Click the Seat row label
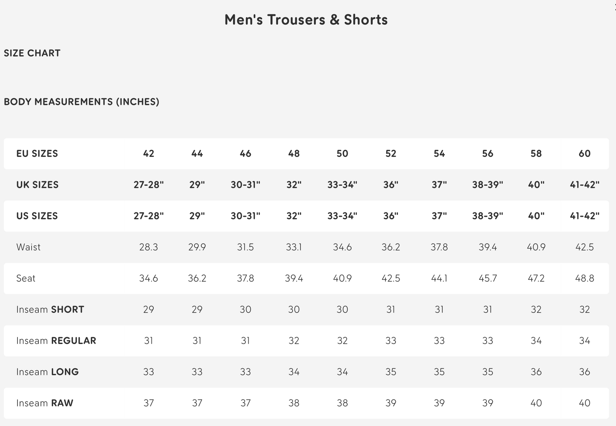The image size is (616, 426). pos(26,278)
